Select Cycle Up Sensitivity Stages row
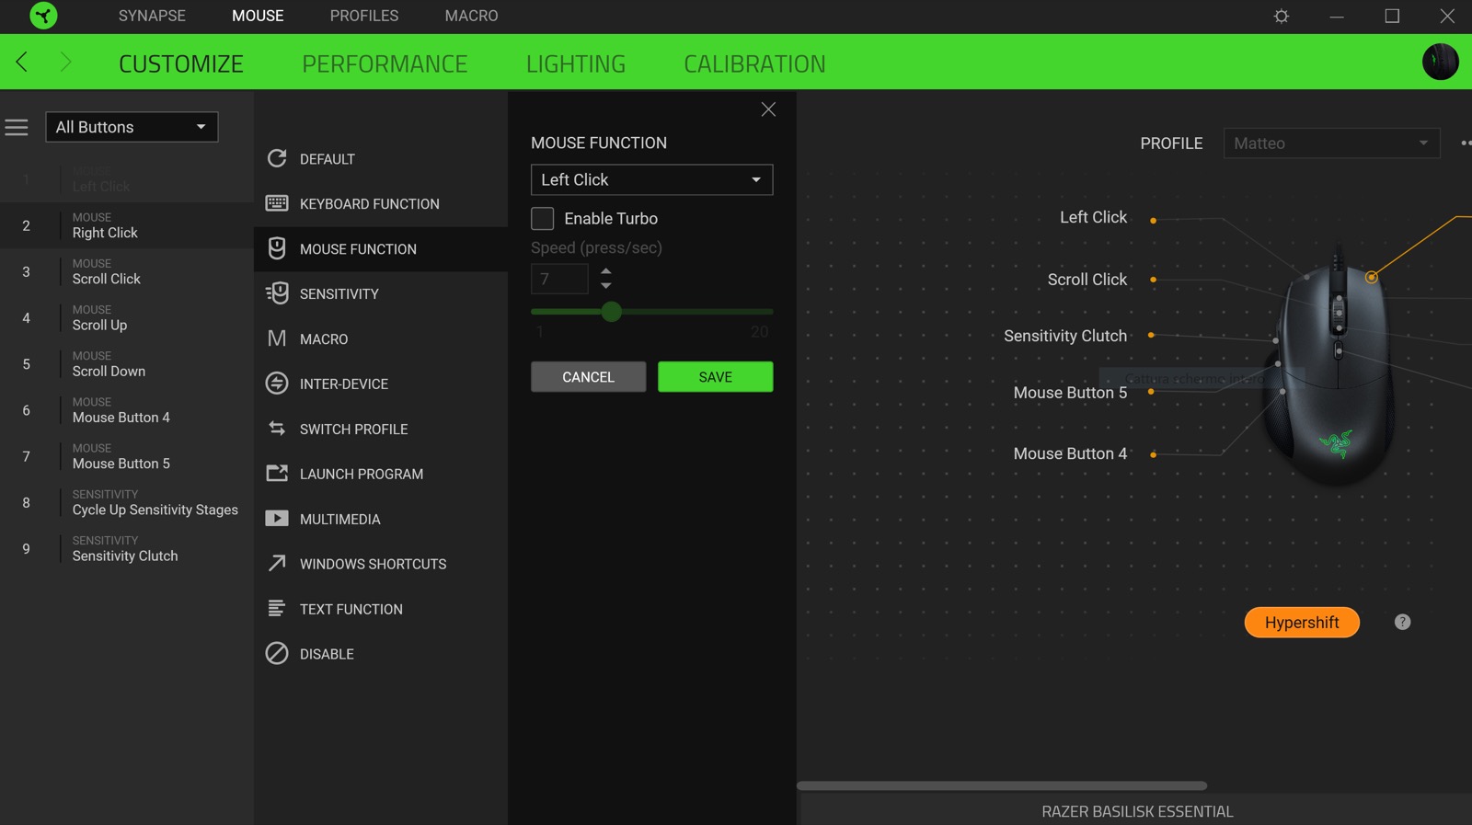 pyautogui.click(x=127, y=502)
